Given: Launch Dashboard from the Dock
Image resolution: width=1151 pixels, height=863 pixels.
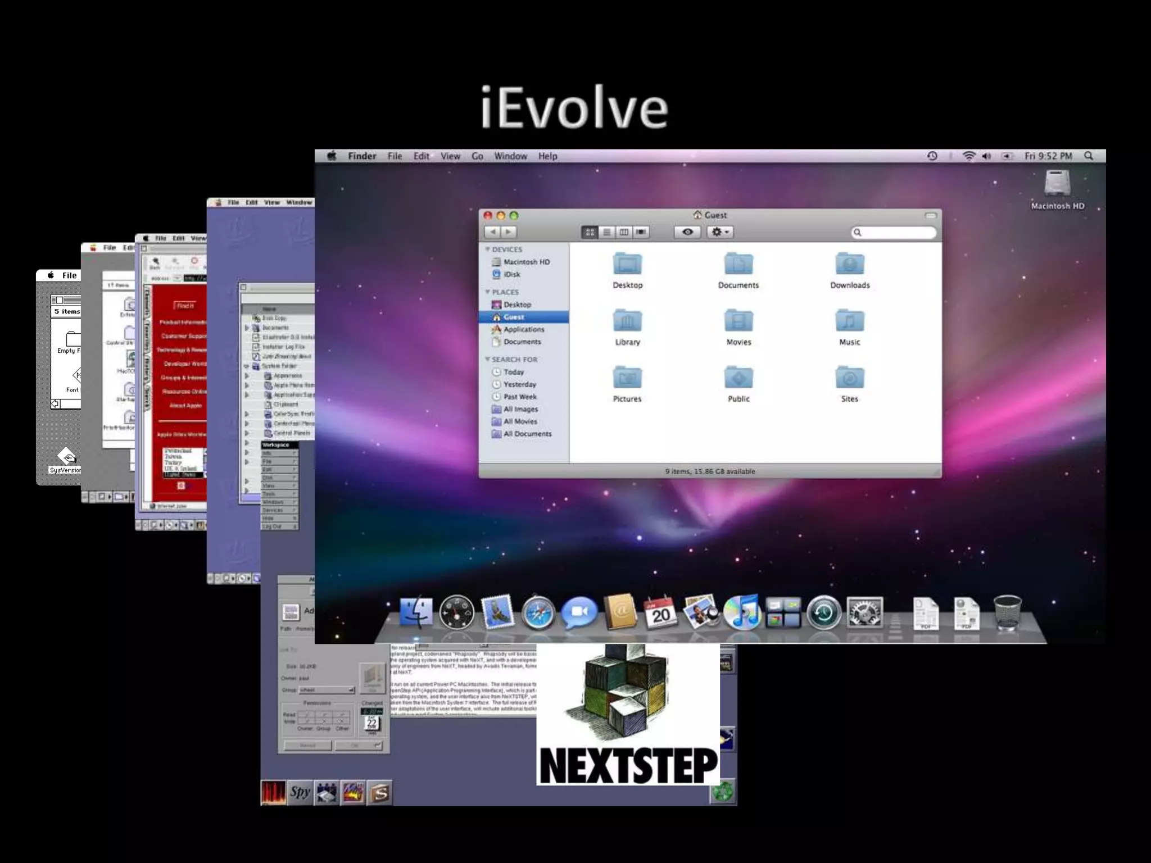Looking at the screenshot, I should (x=456, y=612).
